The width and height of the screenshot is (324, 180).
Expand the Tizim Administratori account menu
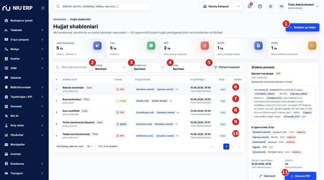tap(303, 6)
